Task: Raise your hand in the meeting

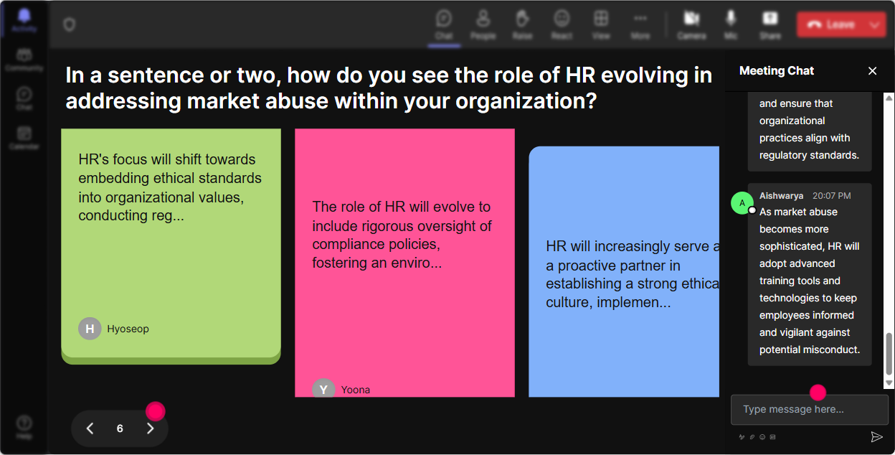Action: [x=522, y=24]
